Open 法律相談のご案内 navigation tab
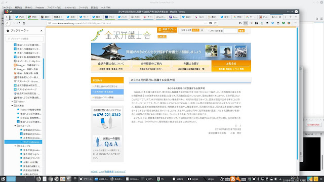 tap(151, 66)
